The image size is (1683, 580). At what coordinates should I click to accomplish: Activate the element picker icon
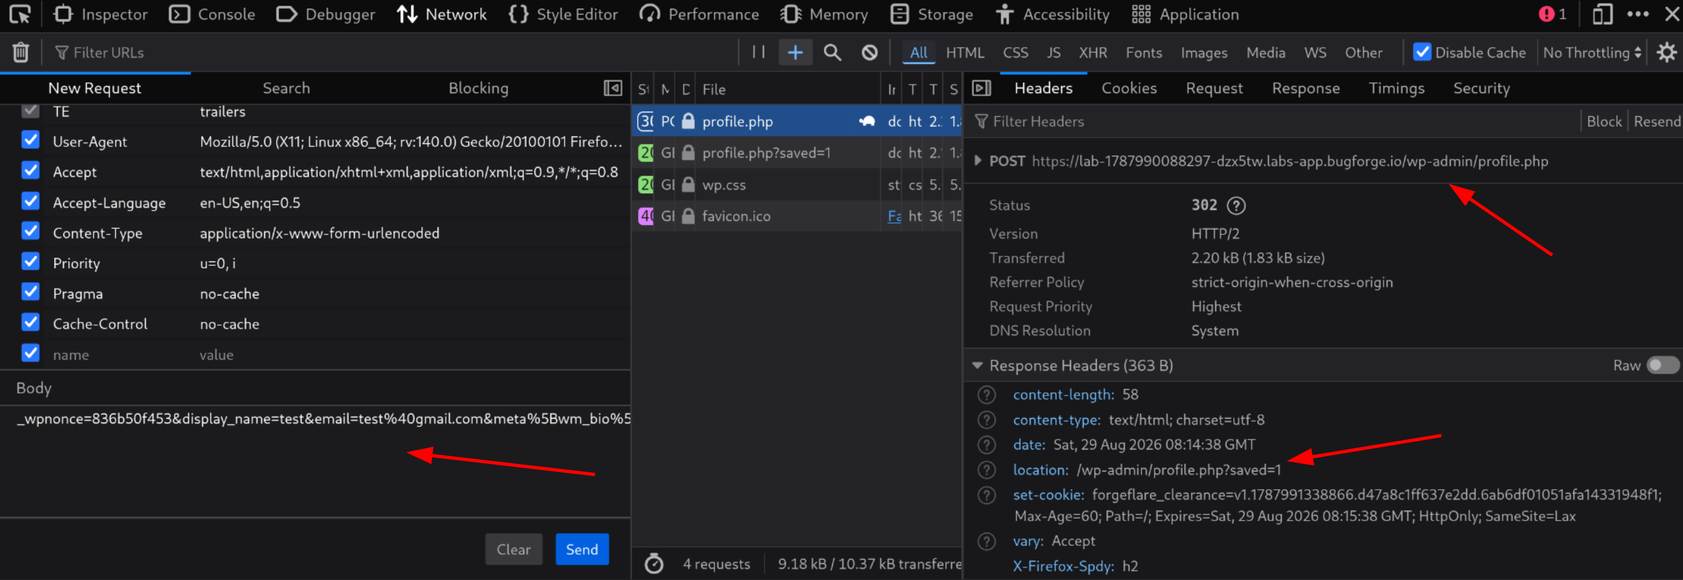point(20,14)
